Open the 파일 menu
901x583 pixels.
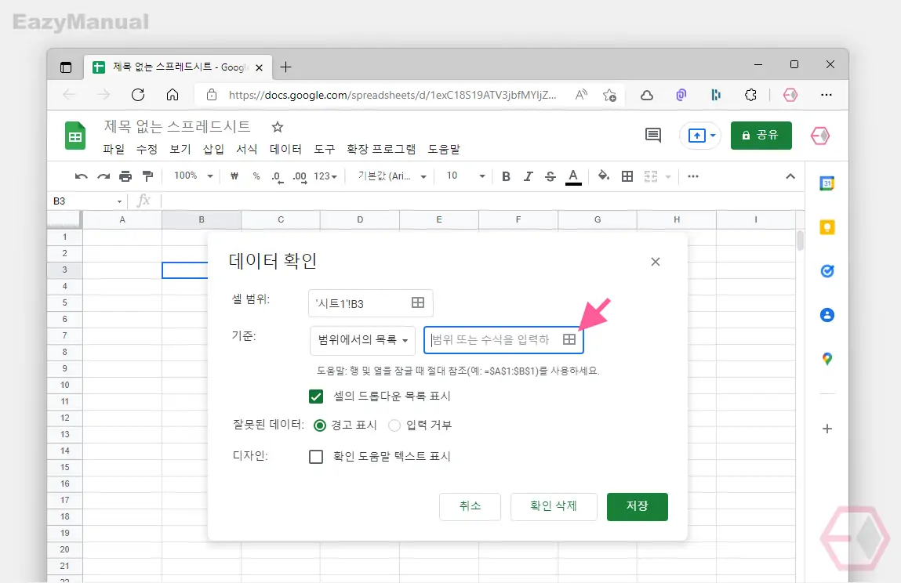(114, 150)
